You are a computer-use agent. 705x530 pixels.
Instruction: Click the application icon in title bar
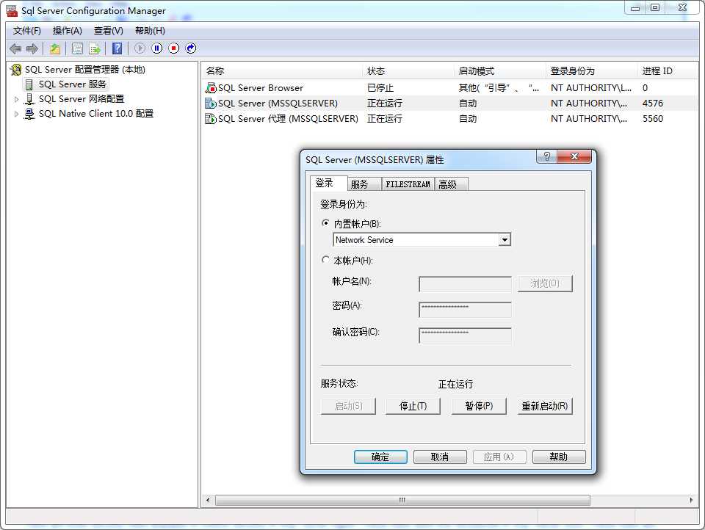(12, 11)
